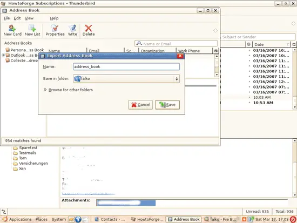Open the Help menu in Address Book
The image size is (297, 223).
click(54, 18)
